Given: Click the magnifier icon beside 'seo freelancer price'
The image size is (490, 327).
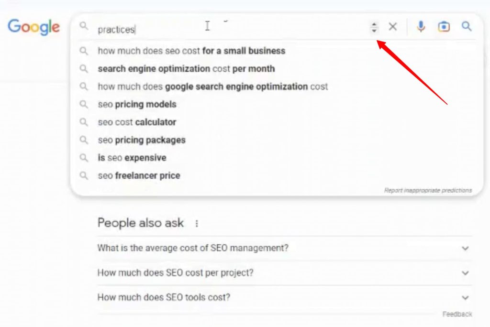Looking at the screenshot, I should pyautogui.click(x=84, y=175).
